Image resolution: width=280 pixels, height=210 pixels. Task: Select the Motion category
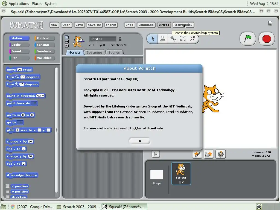coord(19,38)
